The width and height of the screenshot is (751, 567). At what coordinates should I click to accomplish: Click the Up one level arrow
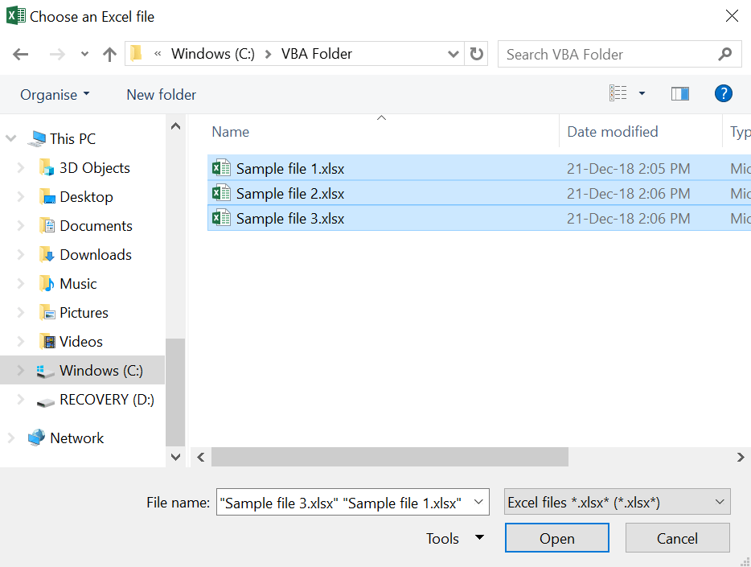[x=109, y=54]
